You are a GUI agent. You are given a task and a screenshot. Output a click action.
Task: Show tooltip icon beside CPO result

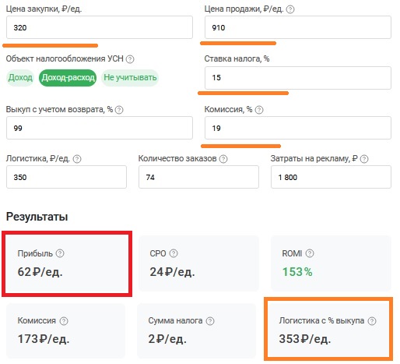pos(174,253)
